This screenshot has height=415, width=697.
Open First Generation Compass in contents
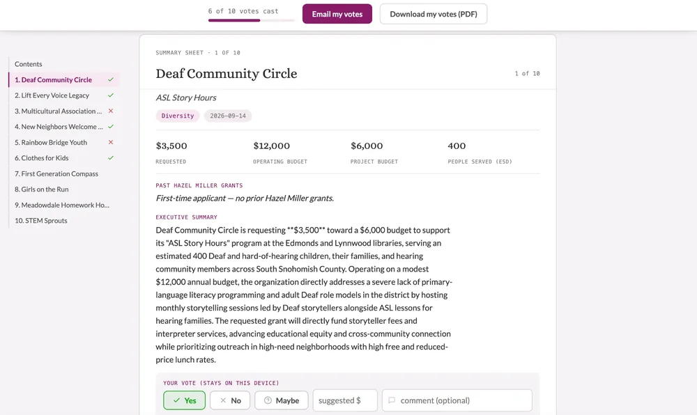coord(56,173)
